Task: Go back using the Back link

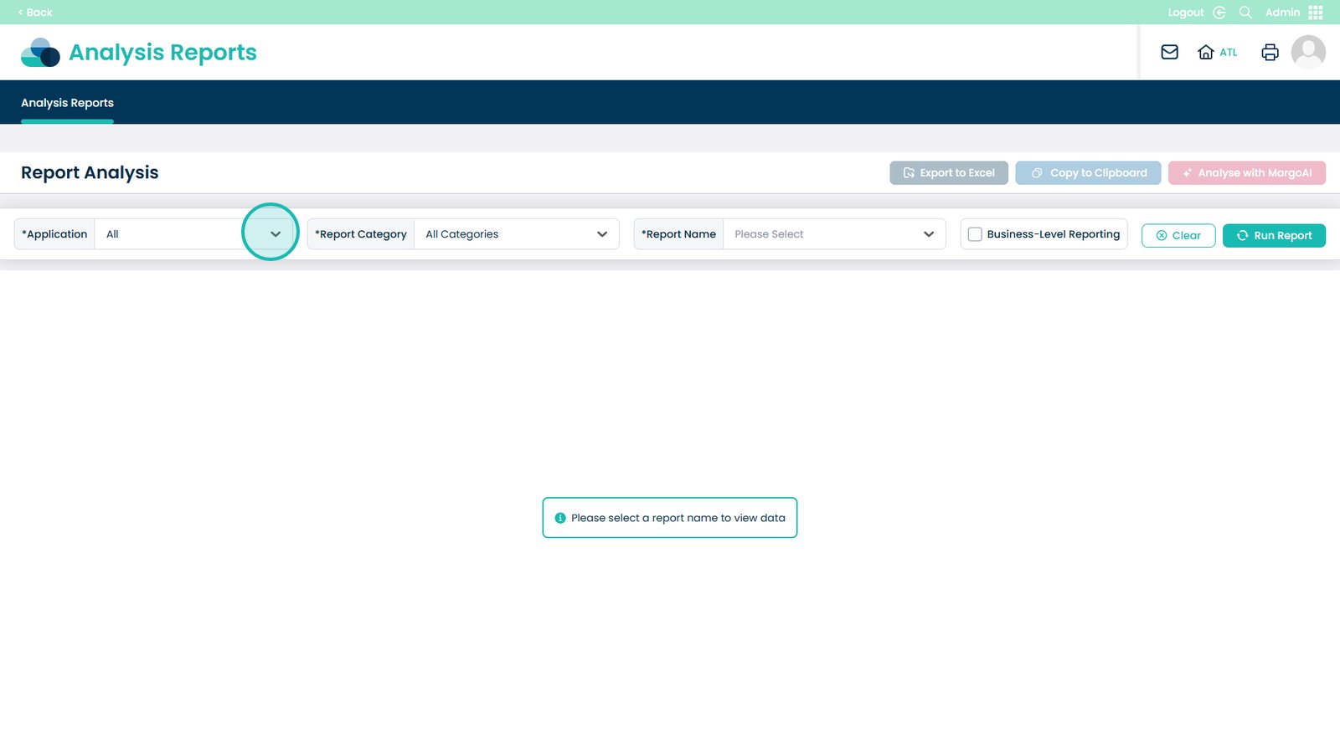Action: (35, 13)
